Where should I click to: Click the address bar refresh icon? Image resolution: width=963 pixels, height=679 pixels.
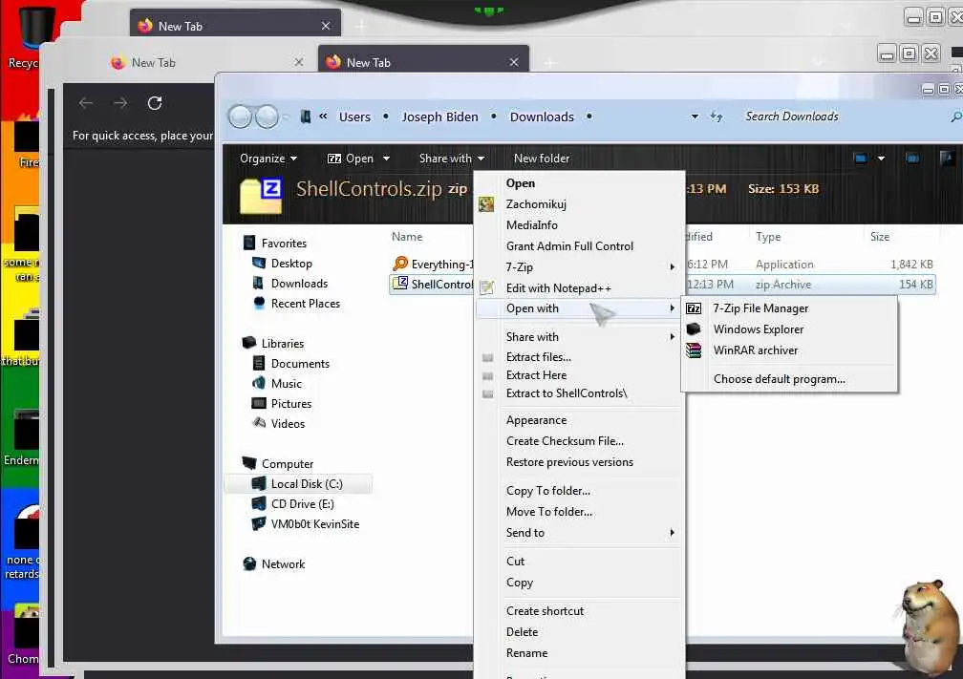(717, 117)
